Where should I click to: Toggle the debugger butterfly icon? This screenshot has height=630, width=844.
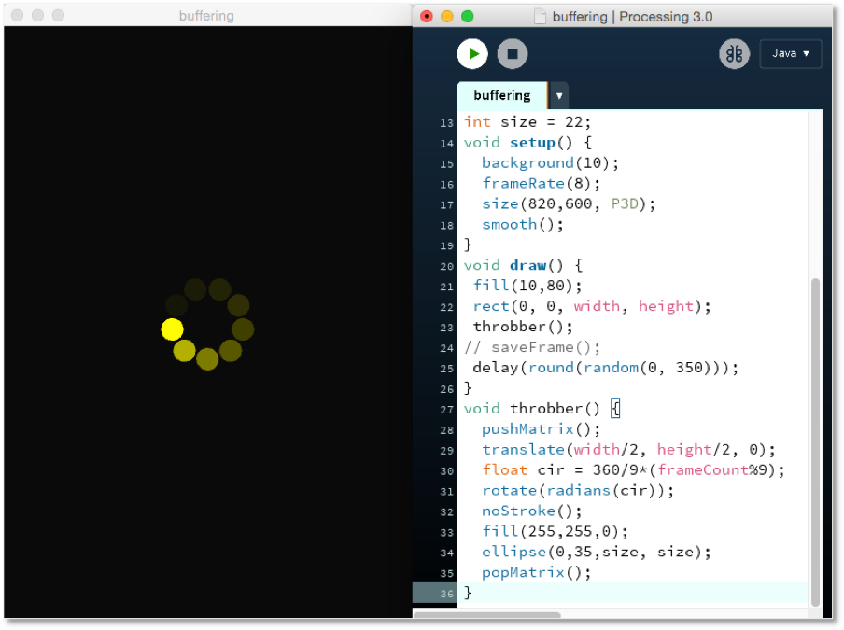(734, 54)
